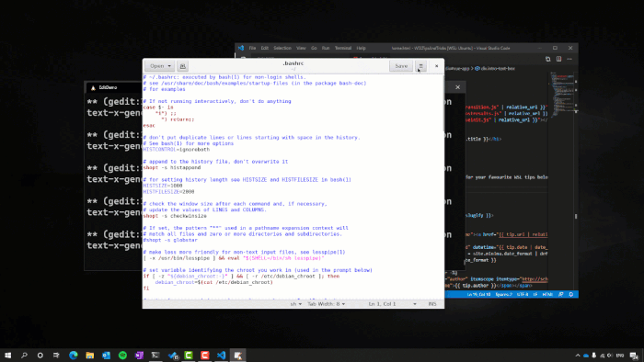Open the terminal app on the taskbar
Screen dimensions: 644x362
(x=155, y=355)
